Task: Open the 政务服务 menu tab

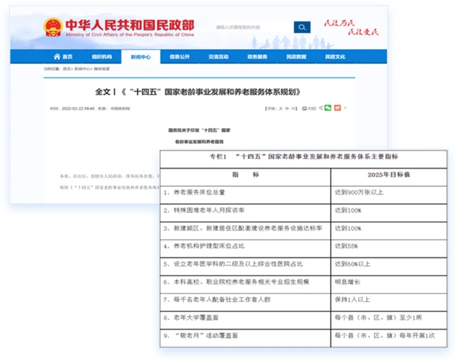Action: click(257, 57)
